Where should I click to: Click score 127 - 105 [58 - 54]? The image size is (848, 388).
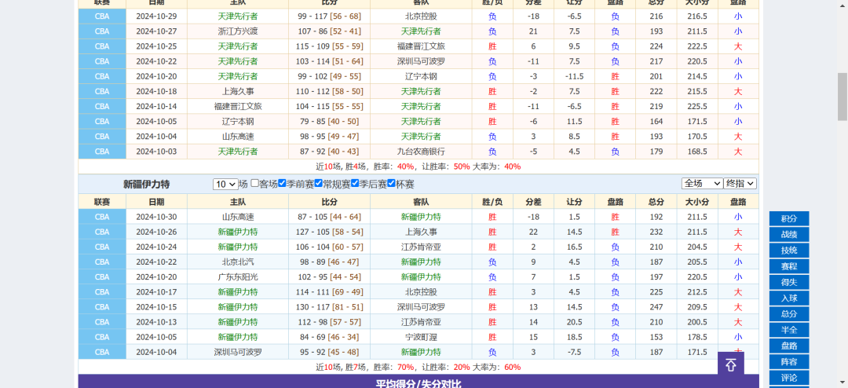329,232
